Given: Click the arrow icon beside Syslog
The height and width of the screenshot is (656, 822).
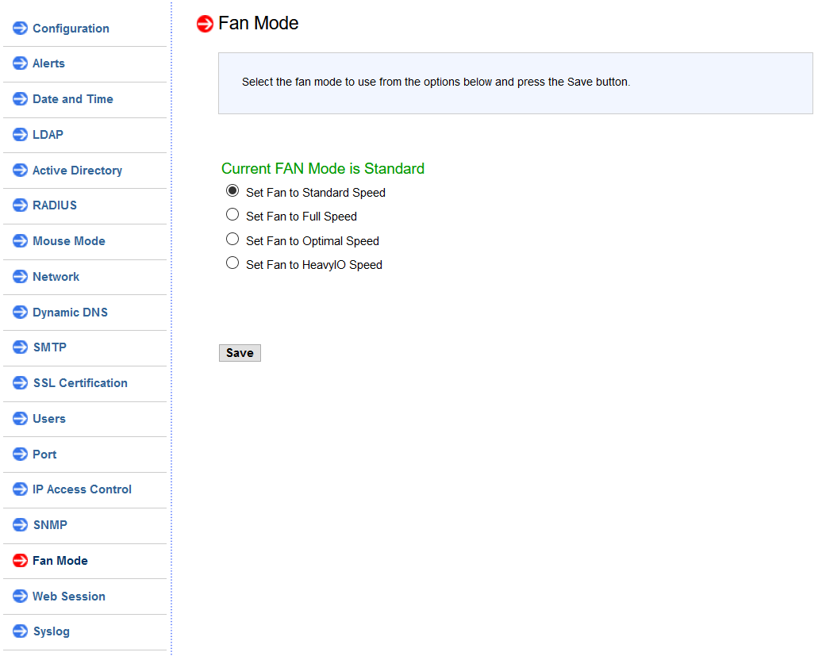Looking at the screenshot, I should tap(20, 631).
